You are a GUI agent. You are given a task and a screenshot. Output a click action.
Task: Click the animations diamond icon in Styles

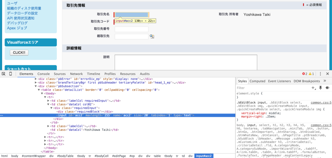(327, 88)
